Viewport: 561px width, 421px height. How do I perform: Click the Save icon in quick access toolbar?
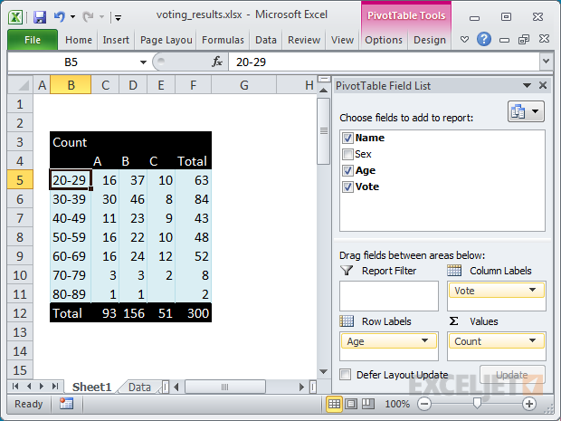point(39,16)
